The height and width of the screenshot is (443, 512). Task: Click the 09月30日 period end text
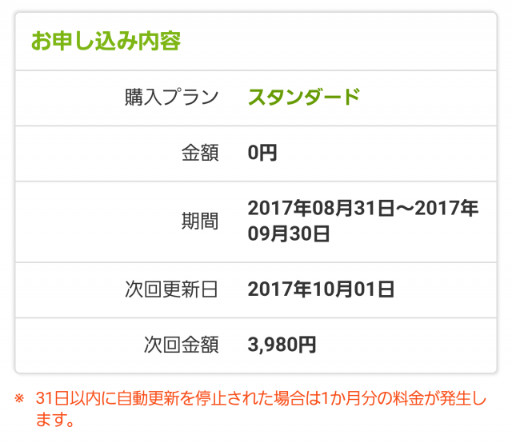tap(289, 233)
